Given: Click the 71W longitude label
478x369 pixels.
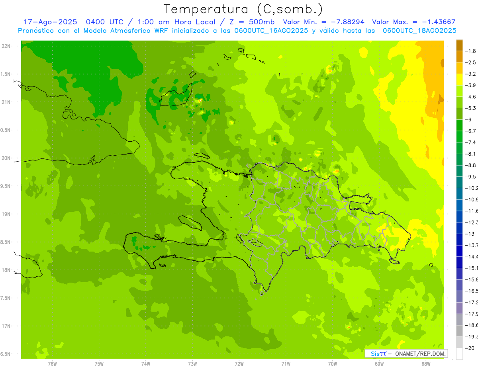Looking at the screenshot, I should (286, 363).
